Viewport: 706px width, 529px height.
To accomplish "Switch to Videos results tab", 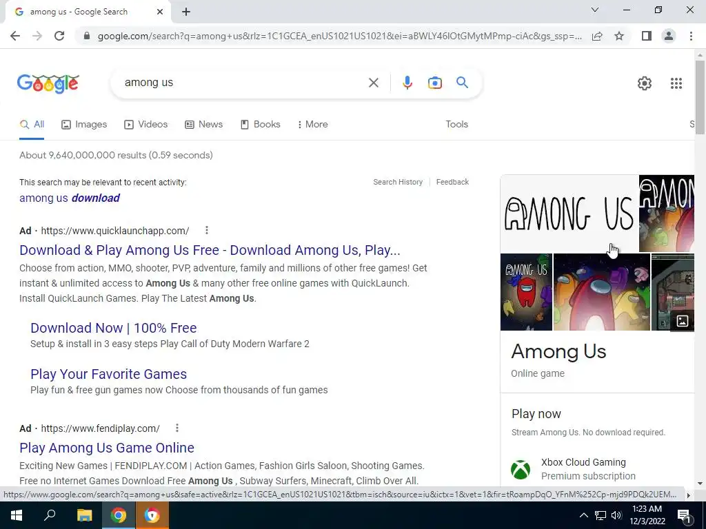I will click(146, 125).
